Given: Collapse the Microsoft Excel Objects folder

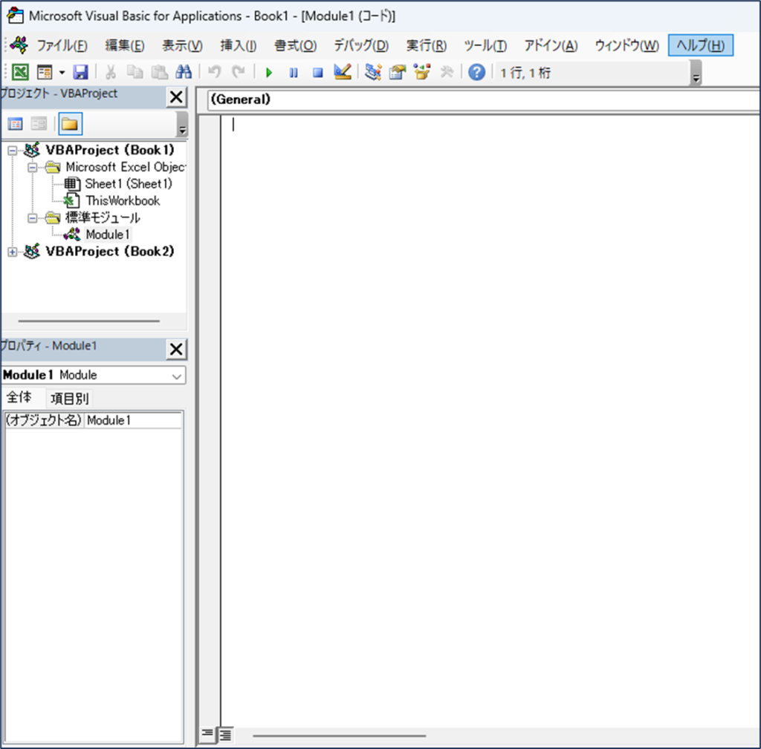Looking at the screenshot, I should click(x=32, y=167).
